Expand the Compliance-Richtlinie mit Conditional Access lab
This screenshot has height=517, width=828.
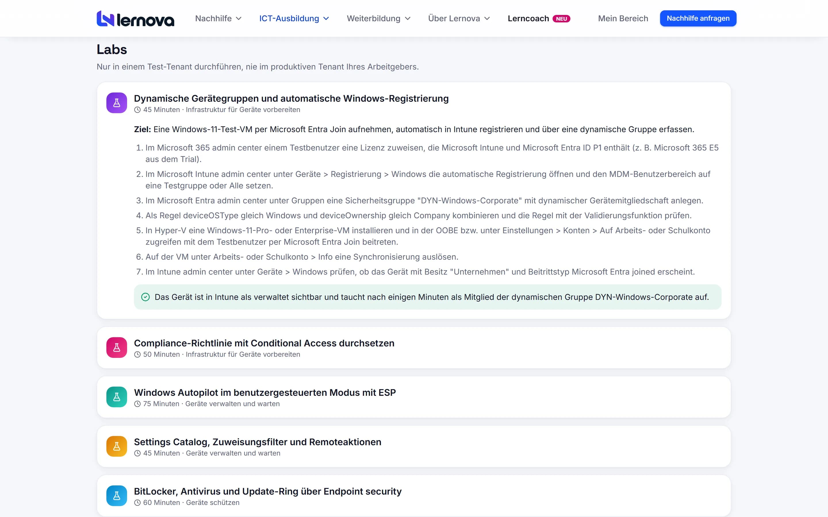(x=414, y=348)
